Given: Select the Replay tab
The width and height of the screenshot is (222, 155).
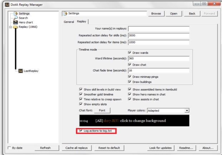Looking at the screenshot, I should pos(82,22).
